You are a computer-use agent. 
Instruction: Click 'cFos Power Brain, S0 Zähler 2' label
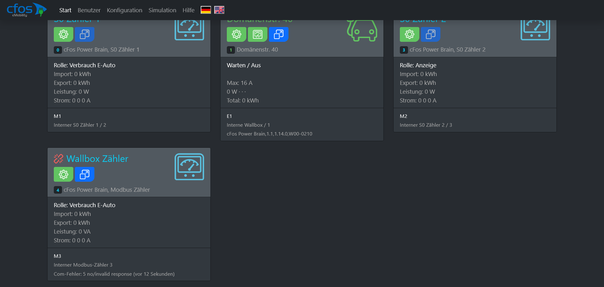tap(448, 50)
